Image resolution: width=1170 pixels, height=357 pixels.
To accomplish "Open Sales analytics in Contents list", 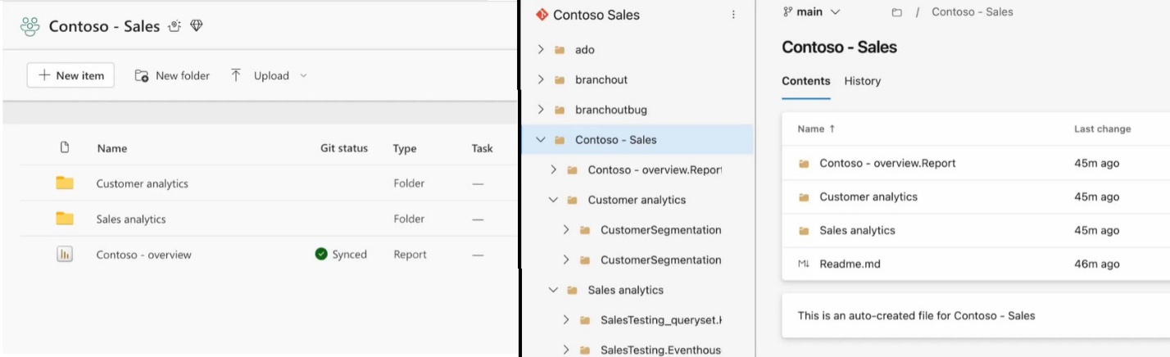I will 858,230.
